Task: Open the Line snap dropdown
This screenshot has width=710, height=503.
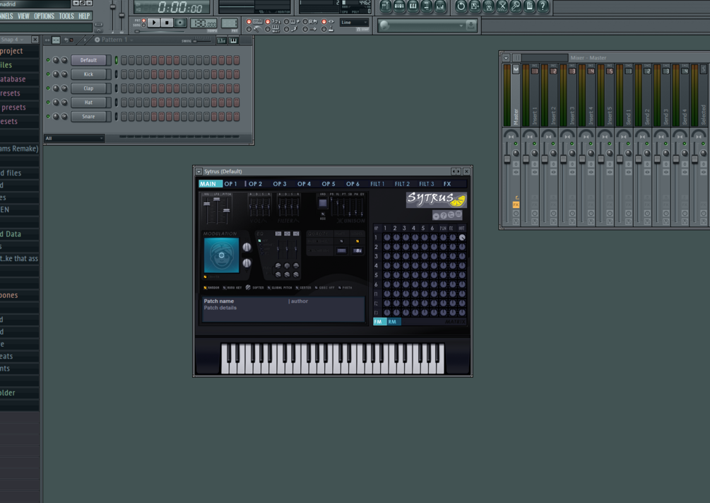Action: (354, 22)
